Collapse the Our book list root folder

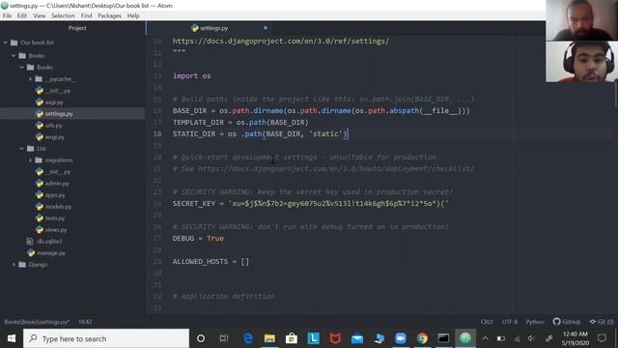[6, 43]
